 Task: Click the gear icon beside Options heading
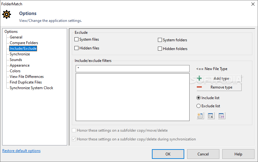(7, 14)
